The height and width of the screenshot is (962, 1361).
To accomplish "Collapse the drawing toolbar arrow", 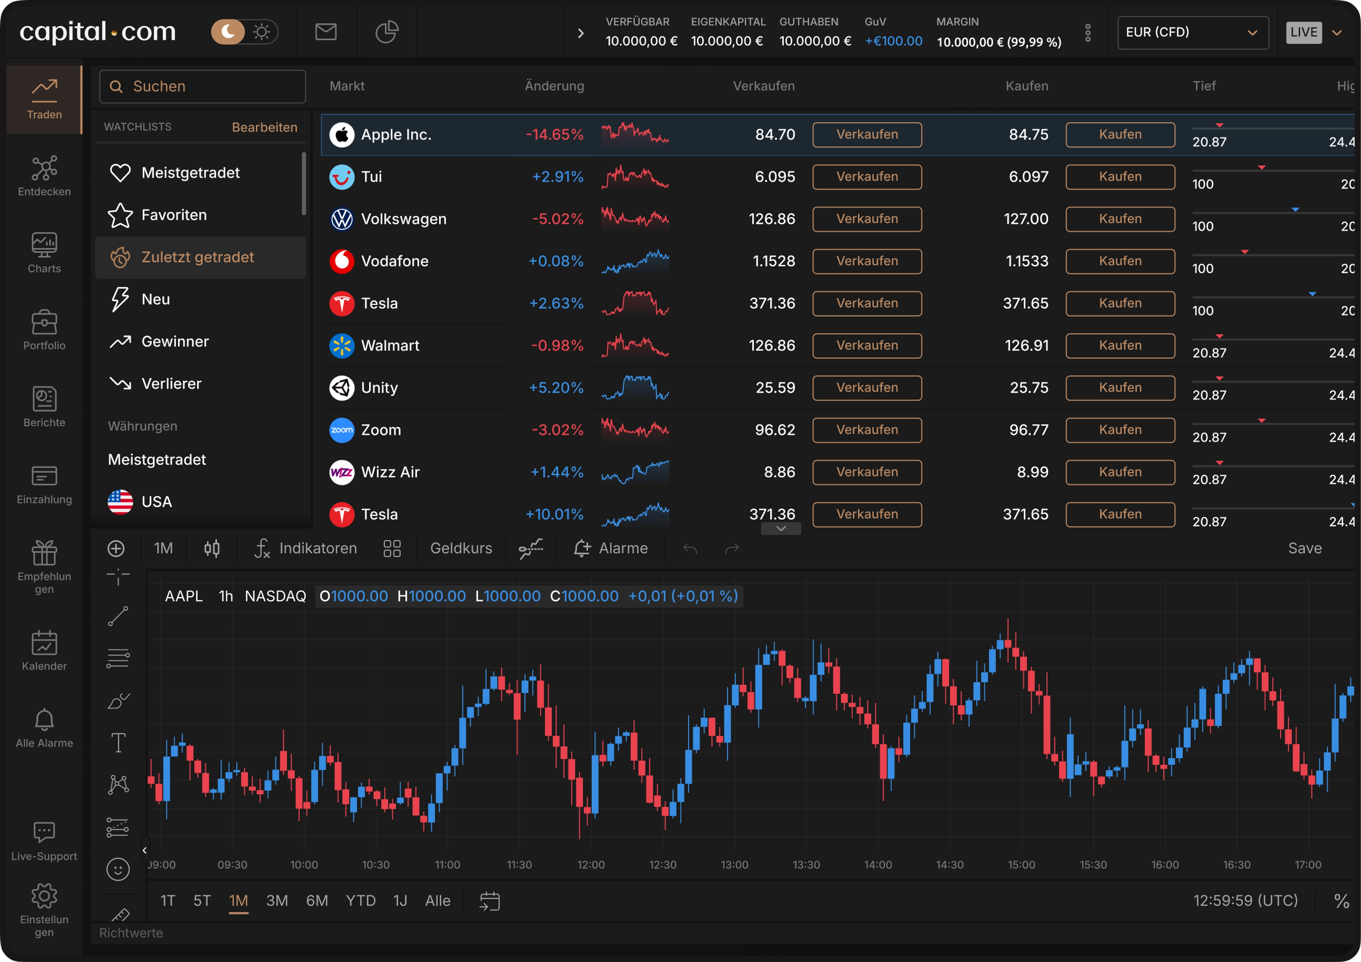I will 144,851.
